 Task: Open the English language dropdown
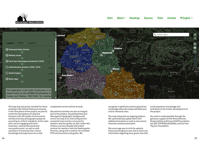(186, 18)
